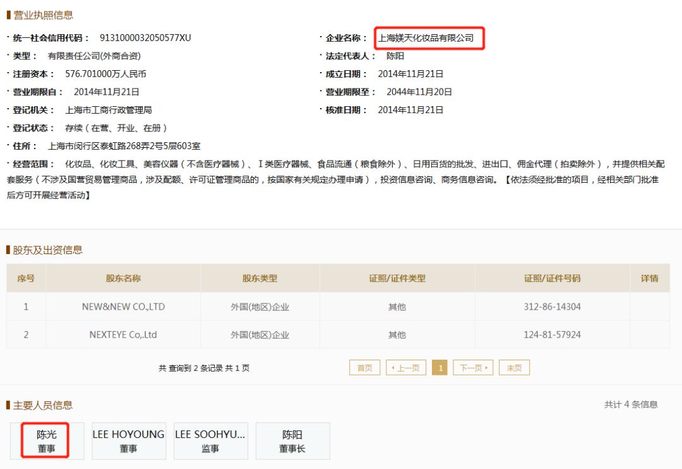Viewport: 682px width, 469px height.
Task: Select registered capital 576.701000万人民币
Action: pyautogui.click(x=105, y=74)
